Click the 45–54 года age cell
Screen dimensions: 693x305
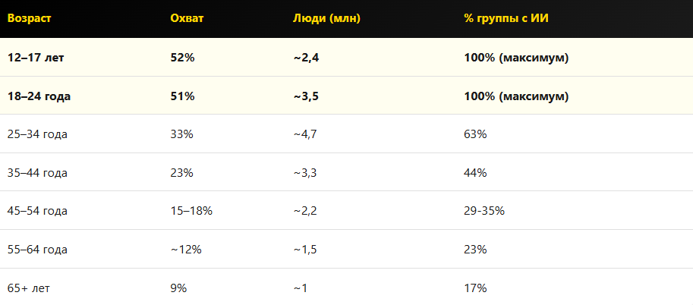(37, 211)
